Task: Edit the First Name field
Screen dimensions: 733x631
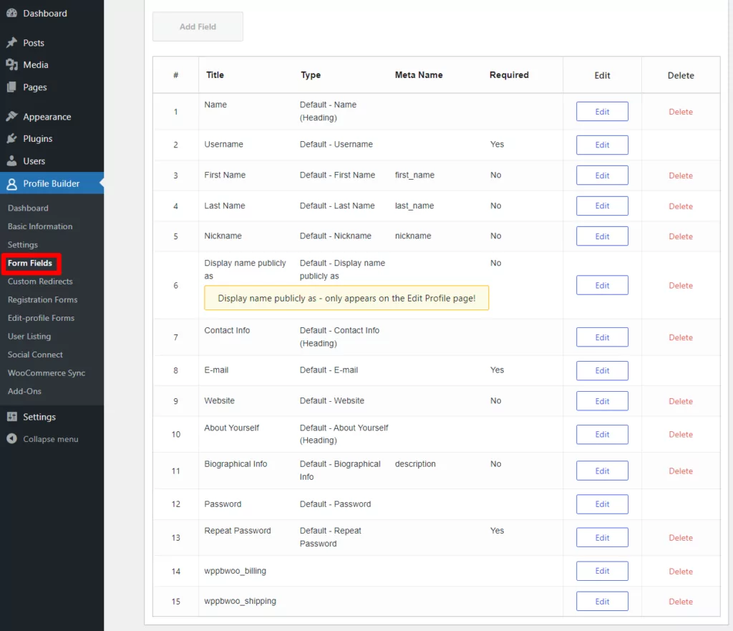Action: [602, 175]
